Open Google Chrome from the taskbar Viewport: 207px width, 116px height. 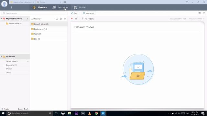tap(96, 113)
